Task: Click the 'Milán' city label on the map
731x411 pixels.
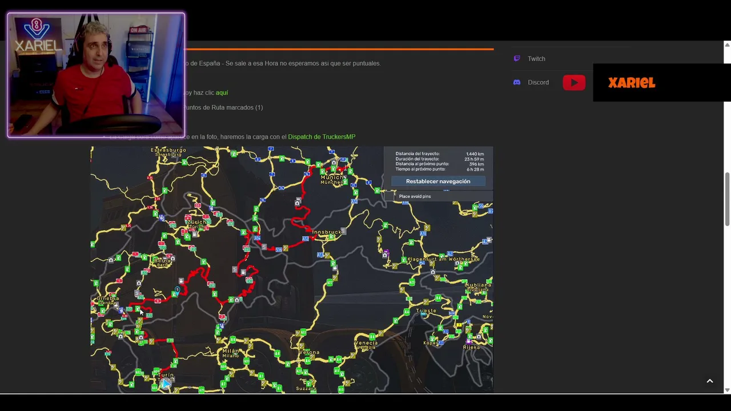Action: point(231,351)
